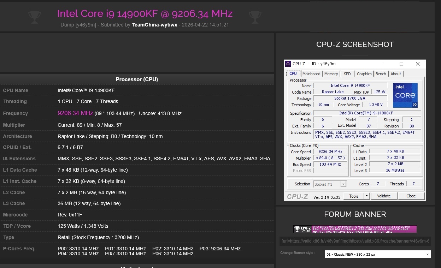Click the Instructions list box in CPU-Z
This screenshot has width=441, height=268.
pos(367,135)
